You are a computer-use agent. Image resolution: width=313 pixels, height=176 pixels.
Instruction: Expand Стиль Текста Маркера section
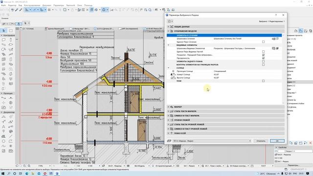pos(225,111)
